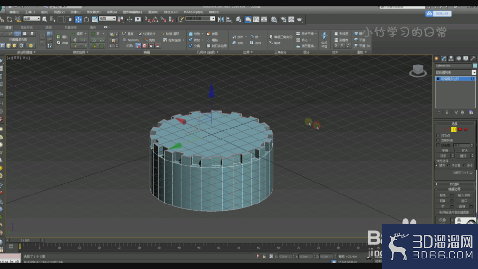This screenshot has height=269, width=478.
Task: Expand the 修改选择 panel arrow
Action: pos(87,52)
